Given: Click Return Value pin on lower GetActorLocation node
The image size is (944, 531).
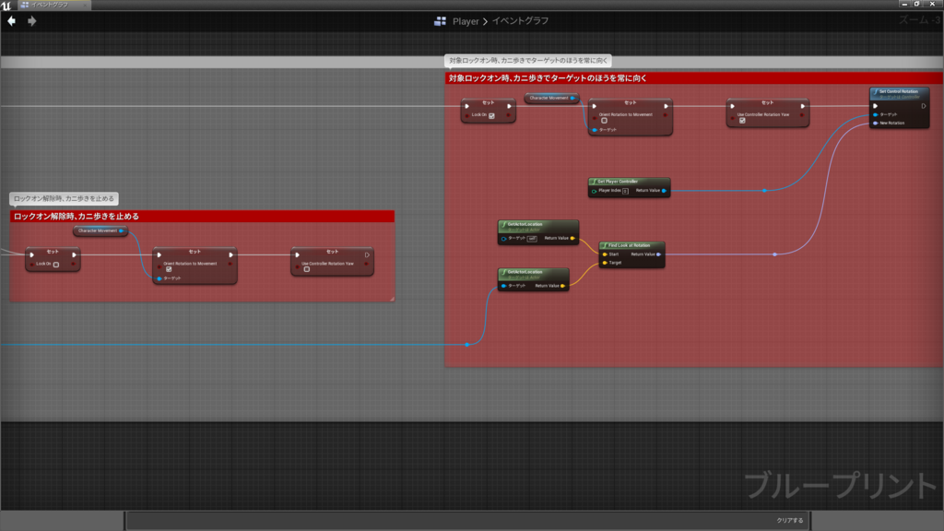Looking at the screenshot, I should click(x=563, y=286).
